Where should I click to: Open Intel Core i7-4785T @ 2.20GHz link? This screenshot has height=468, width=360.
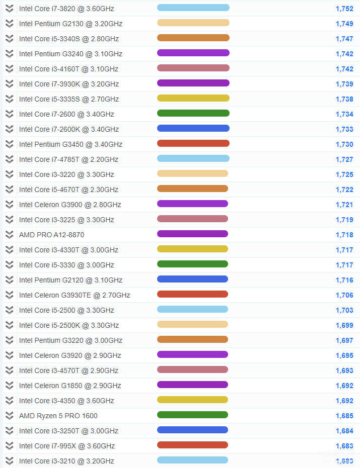[x=68, y=159]
